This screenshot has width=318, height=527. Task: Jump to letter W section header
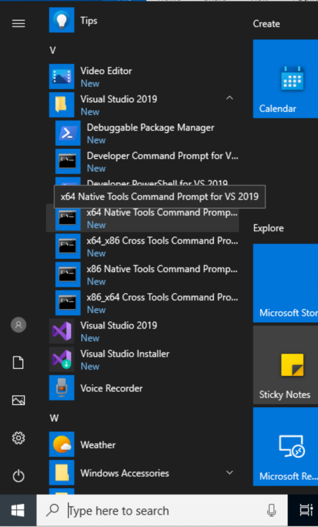[x=54, y=418]
